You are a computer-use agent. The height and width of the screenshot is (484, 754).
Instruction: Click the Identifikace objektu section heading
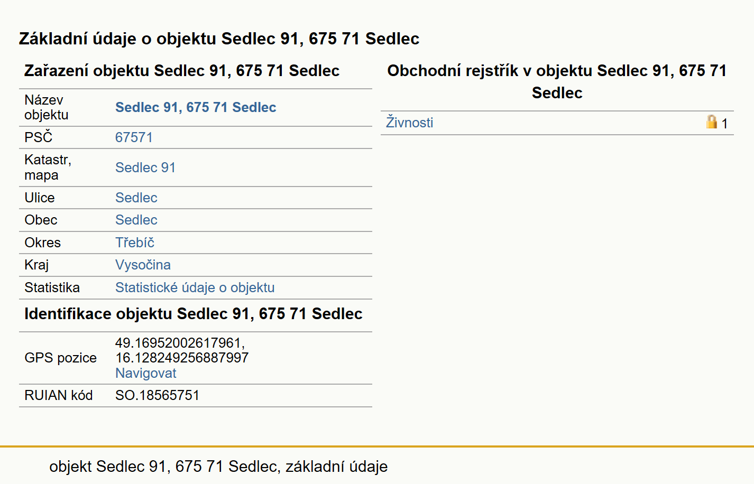pos(193,314)
